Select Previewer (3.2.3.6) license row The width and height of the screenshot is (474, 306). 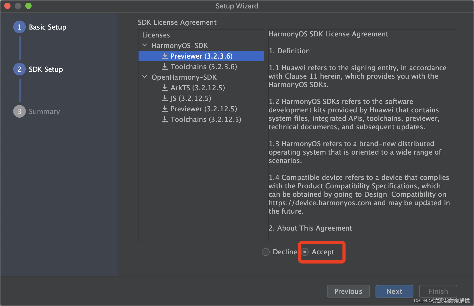click(201, 56)
